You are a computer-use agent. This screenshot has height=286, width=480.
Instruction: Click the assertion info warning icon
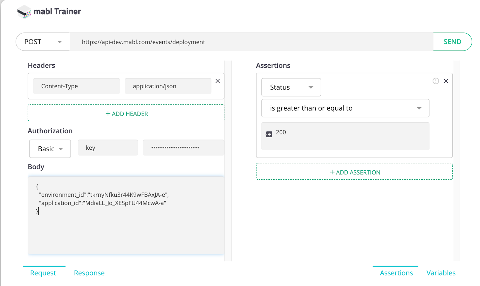coord(436,81)
